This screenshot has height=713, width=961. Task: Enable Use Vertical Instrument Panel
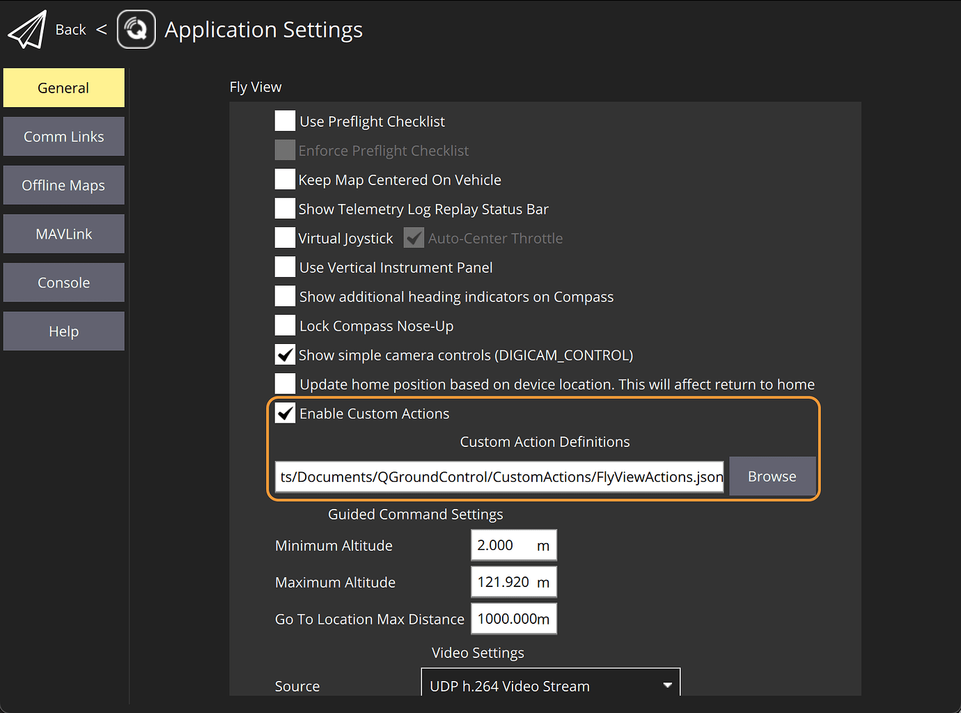pyautogui.click(x=284, y=267)
